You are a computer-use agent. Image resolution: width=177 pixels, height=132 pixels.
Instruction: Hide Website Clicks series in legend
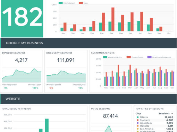pyautogui.click(x=105, y=57)
